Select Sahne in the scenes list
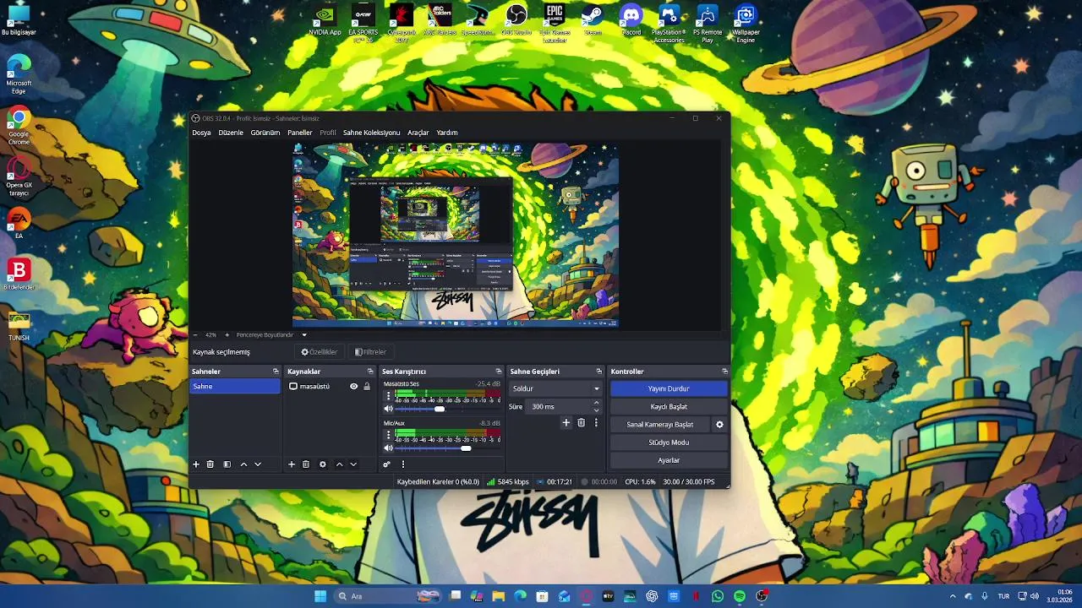Viewport: 1082px width, 608px height. click(235, 386)
